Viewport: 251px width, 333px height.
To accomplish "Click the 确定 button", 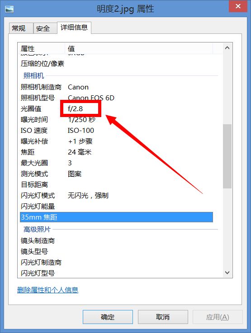I will coord(108,317).
